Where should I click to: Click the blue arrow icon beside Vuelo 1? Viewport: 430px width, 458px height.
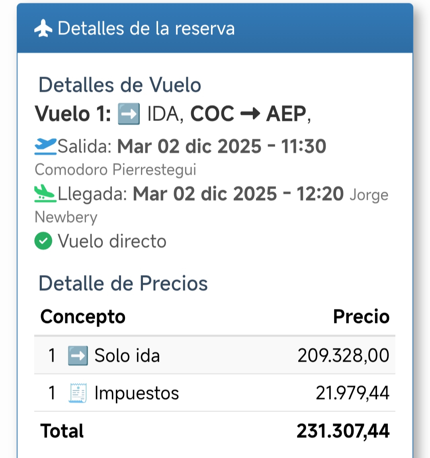129,114
